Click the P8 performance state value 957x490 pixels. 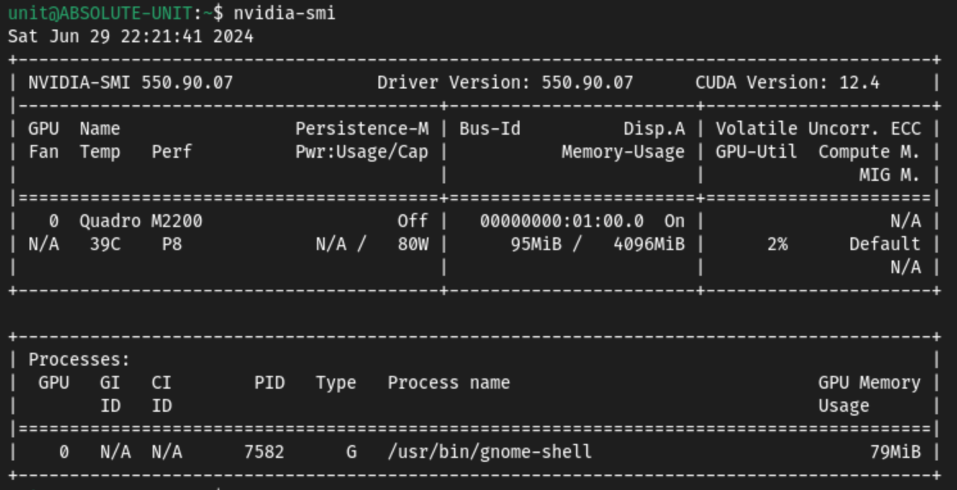coord(172,244)
